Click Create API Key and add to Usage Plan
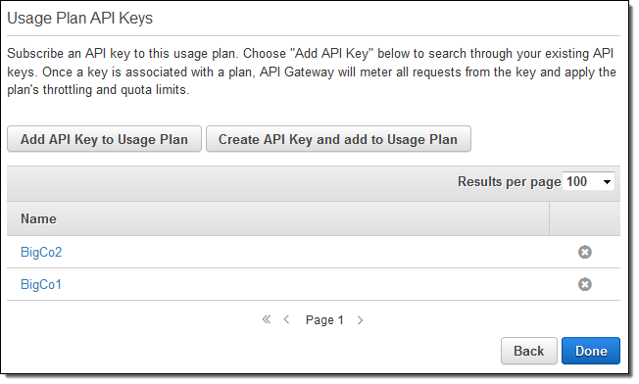 click(338, 139)
